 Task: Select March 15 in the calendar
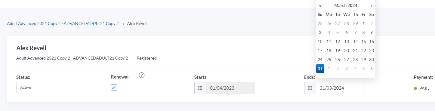(363, 42)
